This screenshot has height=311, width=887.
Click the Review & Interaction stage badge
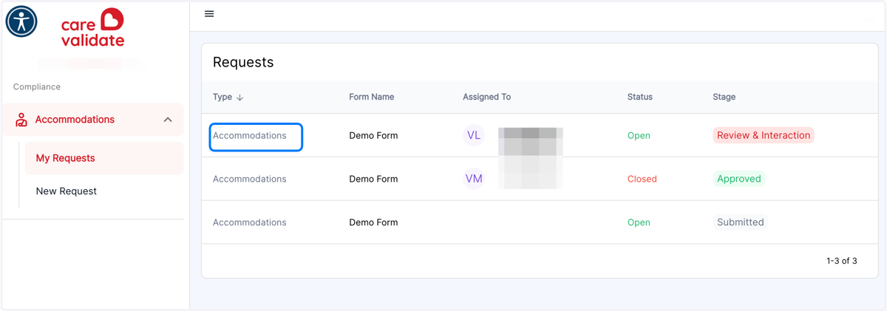pyautogui.click(x=764, y=135)
